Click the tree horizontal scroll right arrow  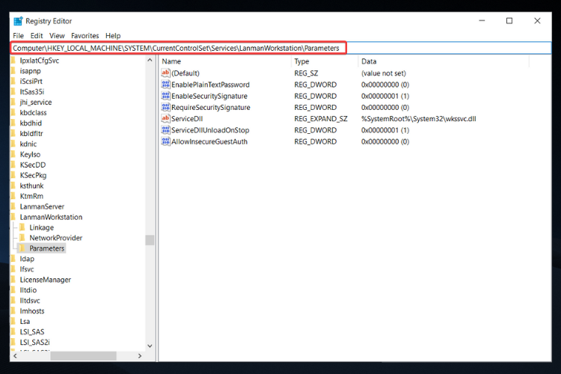pyautogui.click(x=140, y=356)
